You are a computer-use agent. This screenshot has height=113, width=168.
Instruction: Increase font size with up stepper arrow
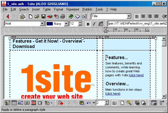click(80, 22)
